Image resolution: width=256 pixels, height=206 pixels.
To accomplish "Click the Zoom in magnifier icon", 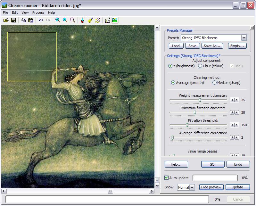I will tap(58, 20).
